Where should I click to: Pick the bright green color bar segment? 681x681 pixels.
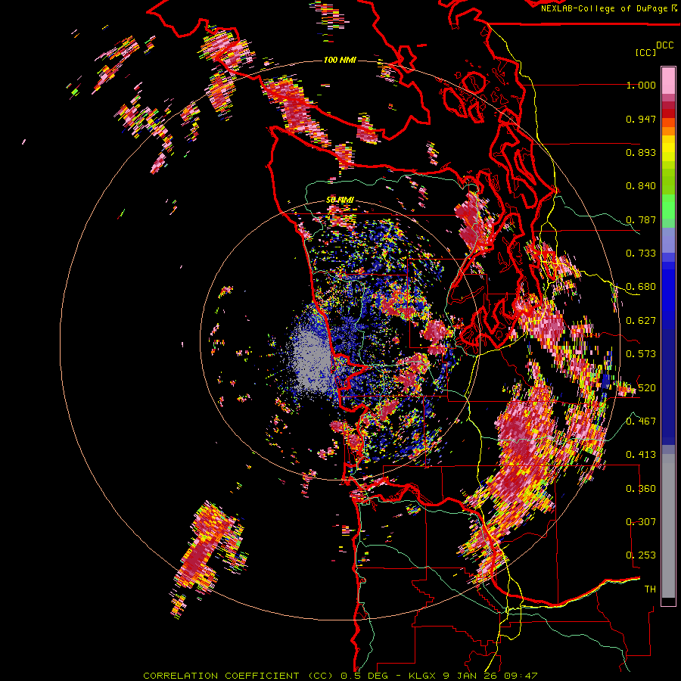tap(668, 207)
